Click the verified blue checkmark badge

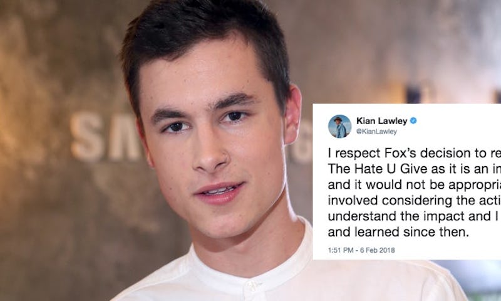pyautogui.click(x=413, y=121)
